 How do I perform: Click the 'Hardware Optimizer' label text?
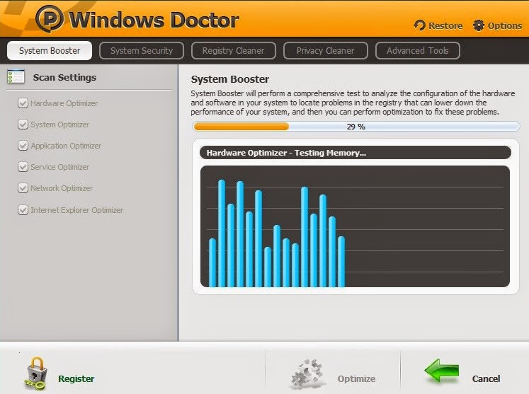(64, 103)
